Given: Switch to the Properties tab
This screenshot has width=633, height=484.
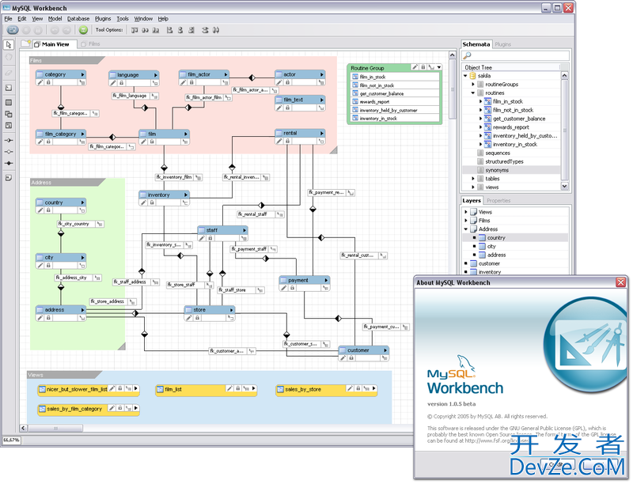Looking at the screenshot, I should pyautogui.click(x=498, y=200).
